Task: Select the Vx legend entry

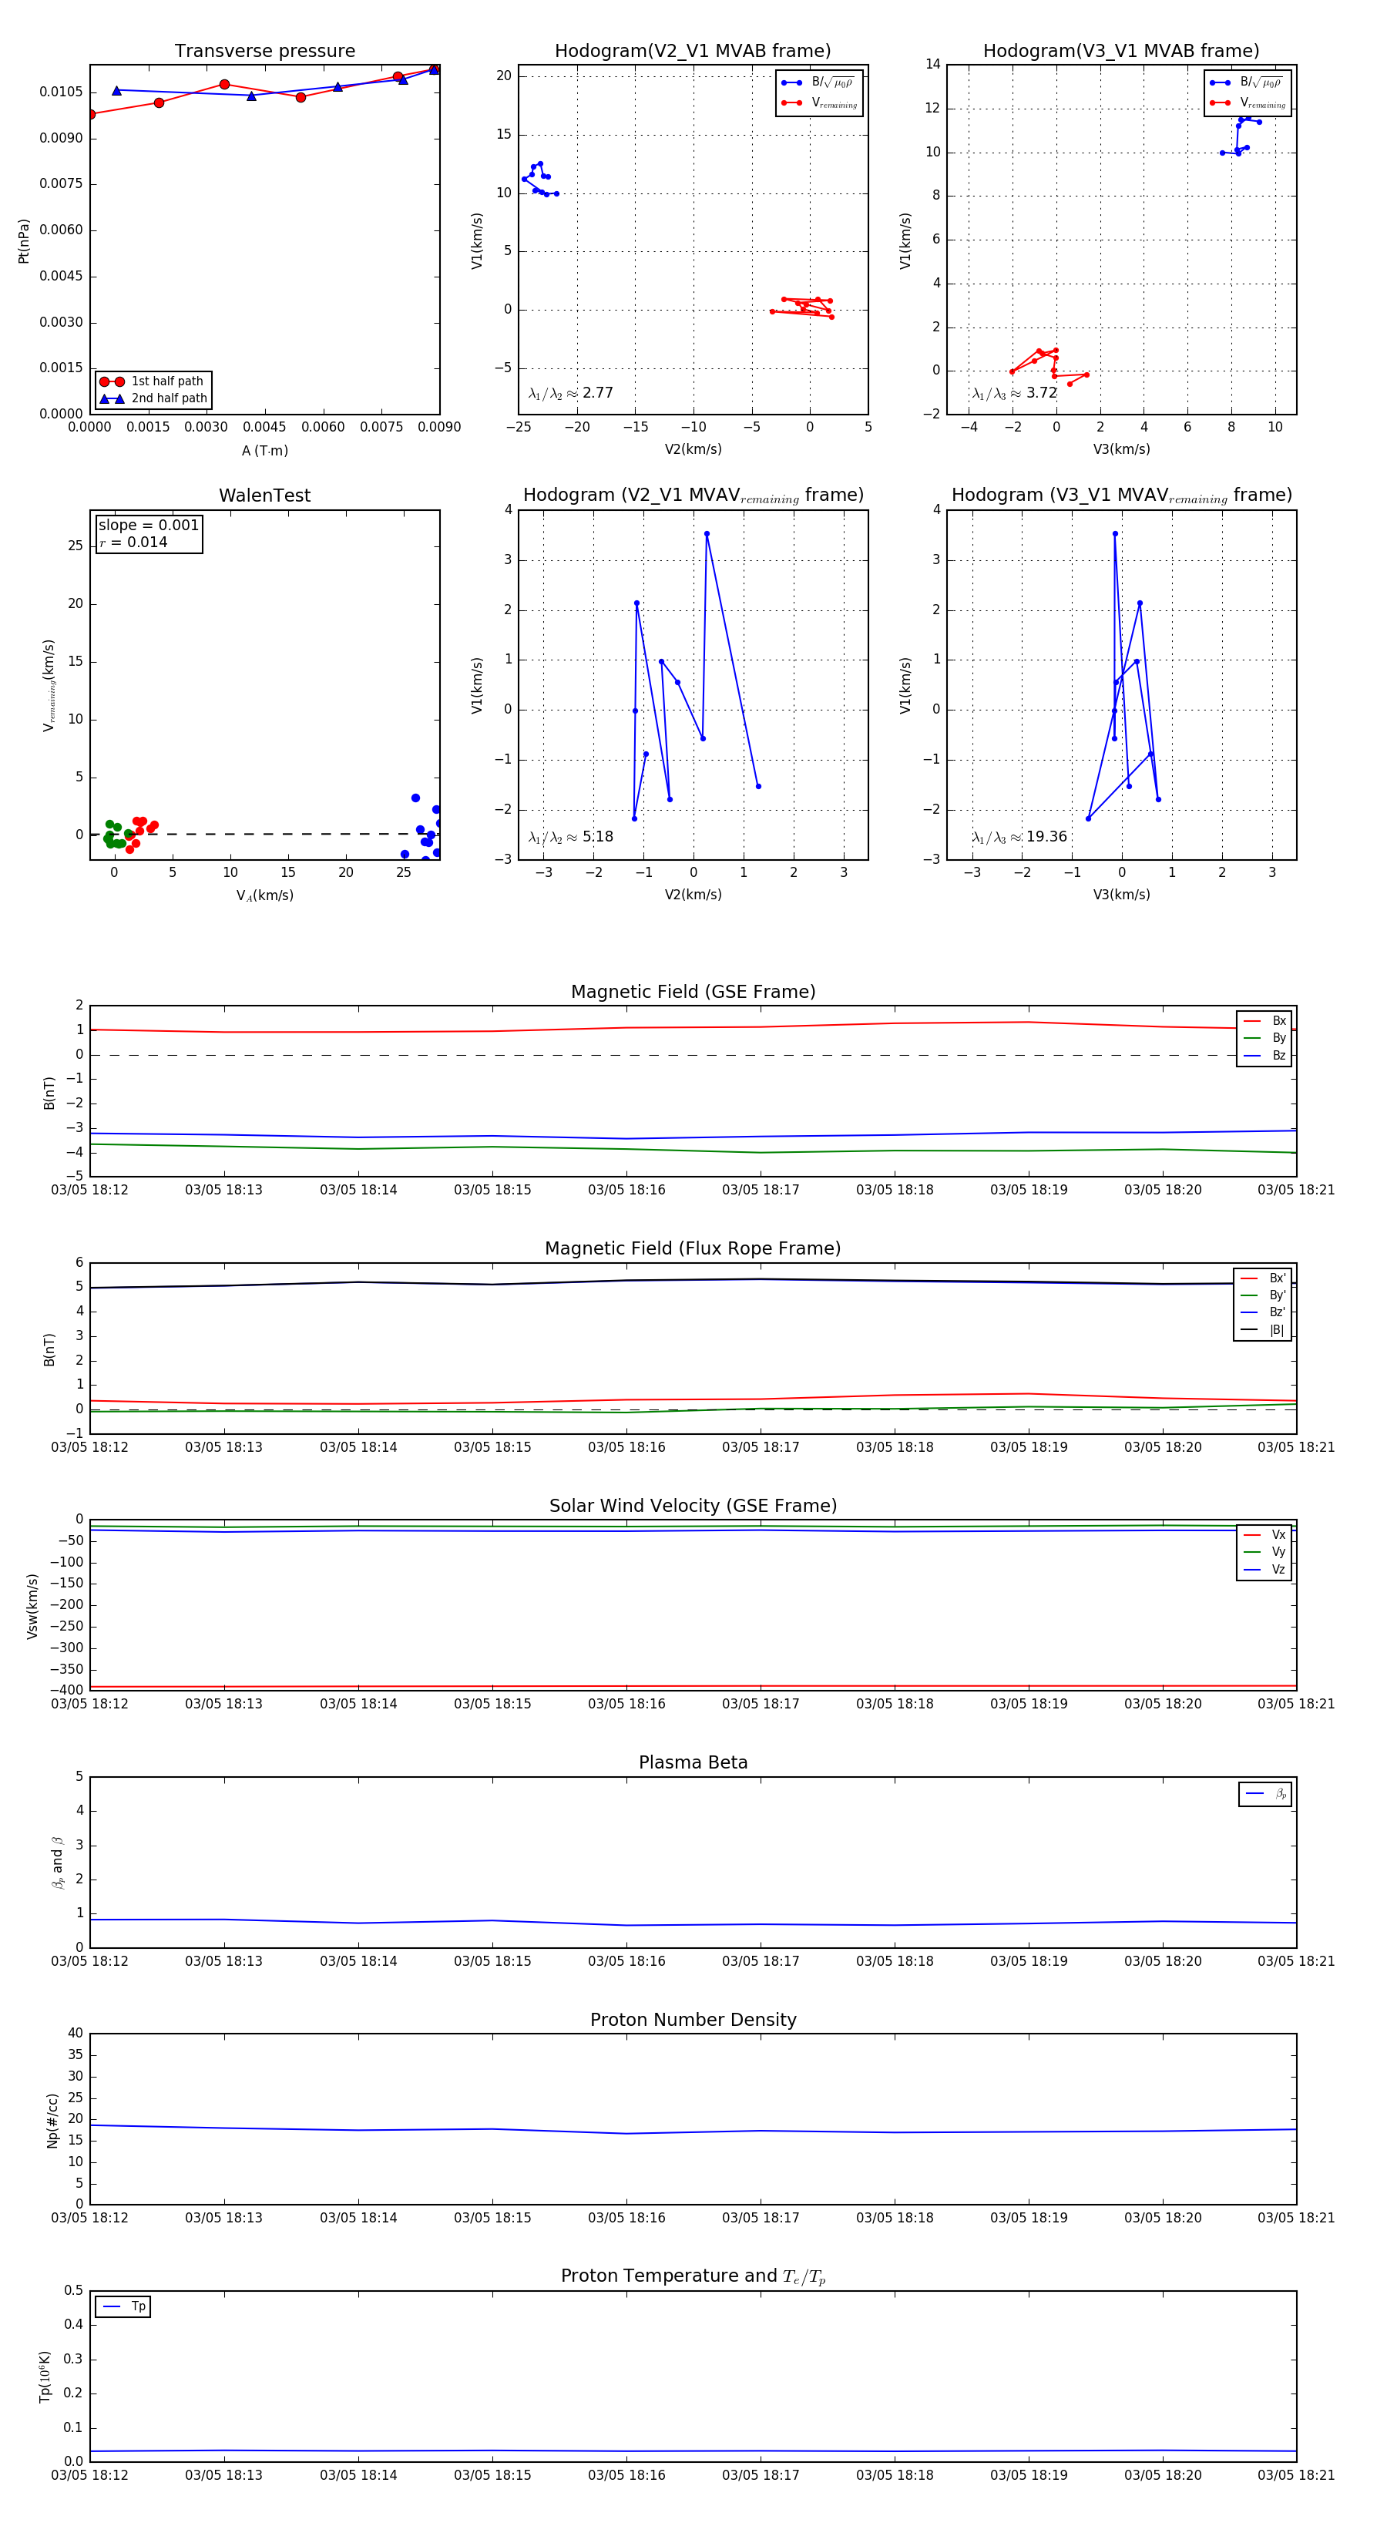Action: click(1264, 1535)
